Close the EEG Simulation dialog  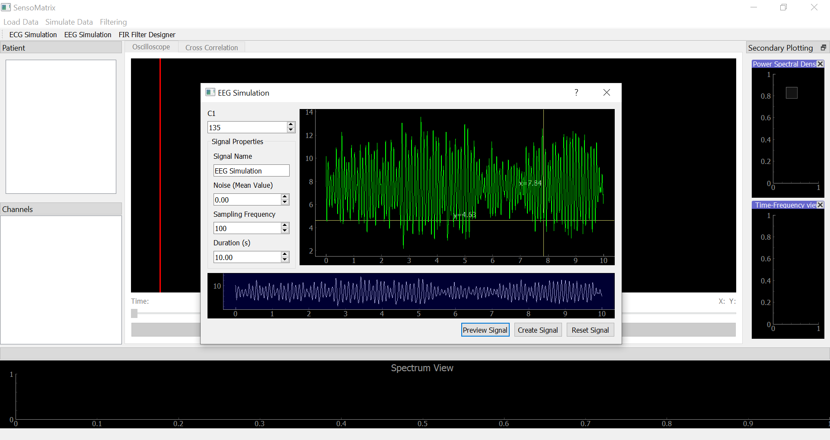[x=607, y=93]
